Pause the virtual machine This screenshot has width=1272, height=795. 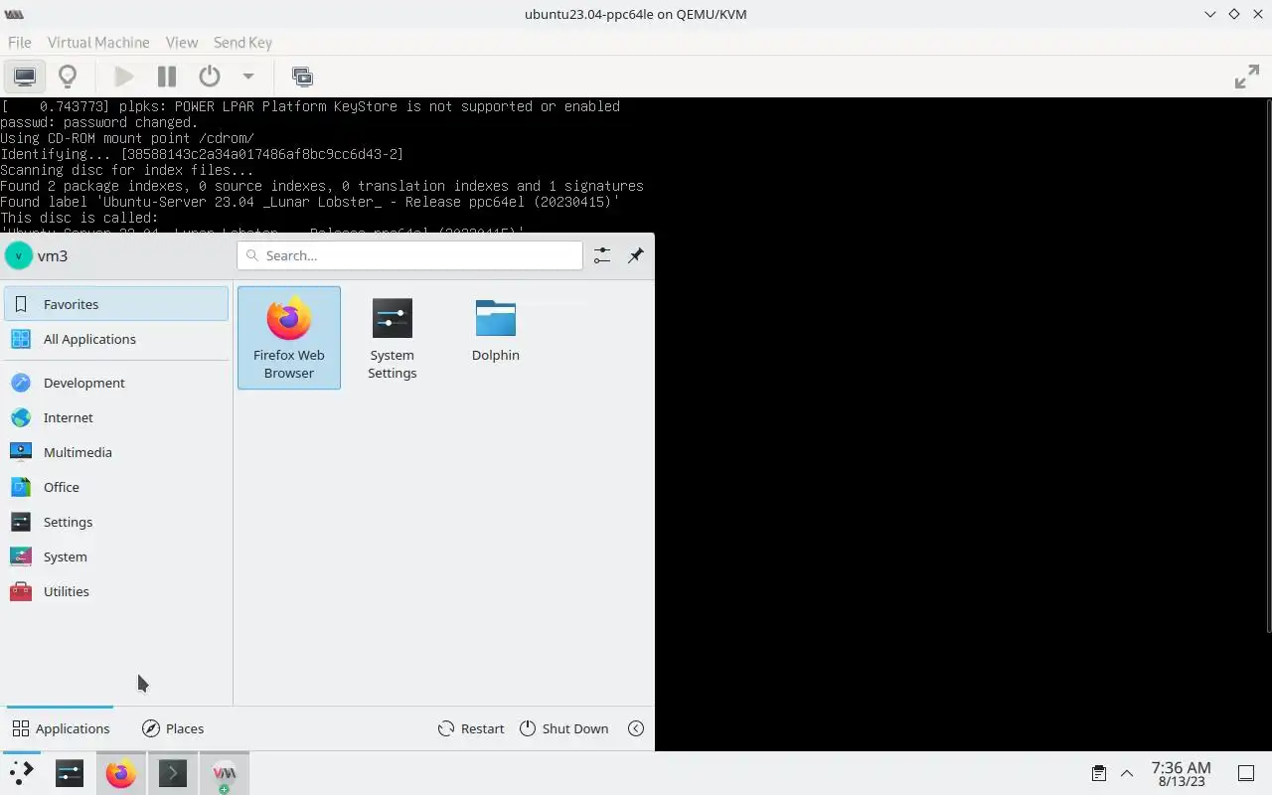(167, 77)
